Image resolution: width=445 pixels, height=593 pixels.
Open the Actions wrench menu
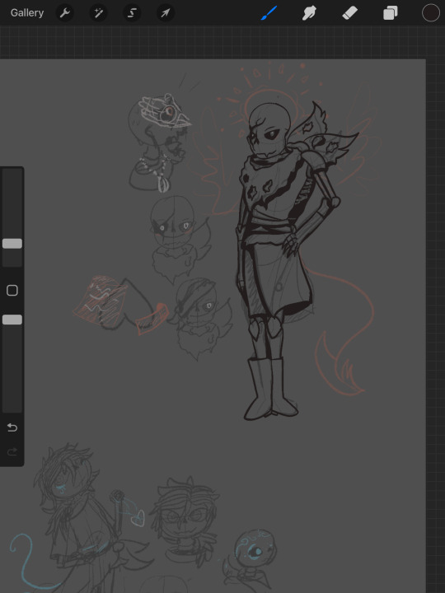click(65, 13)
